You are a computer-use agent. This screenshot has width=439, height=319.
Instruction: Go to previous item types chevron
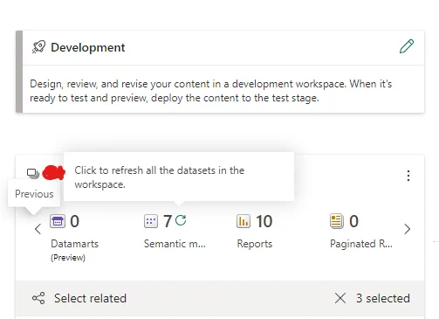(x=38, y=229)
